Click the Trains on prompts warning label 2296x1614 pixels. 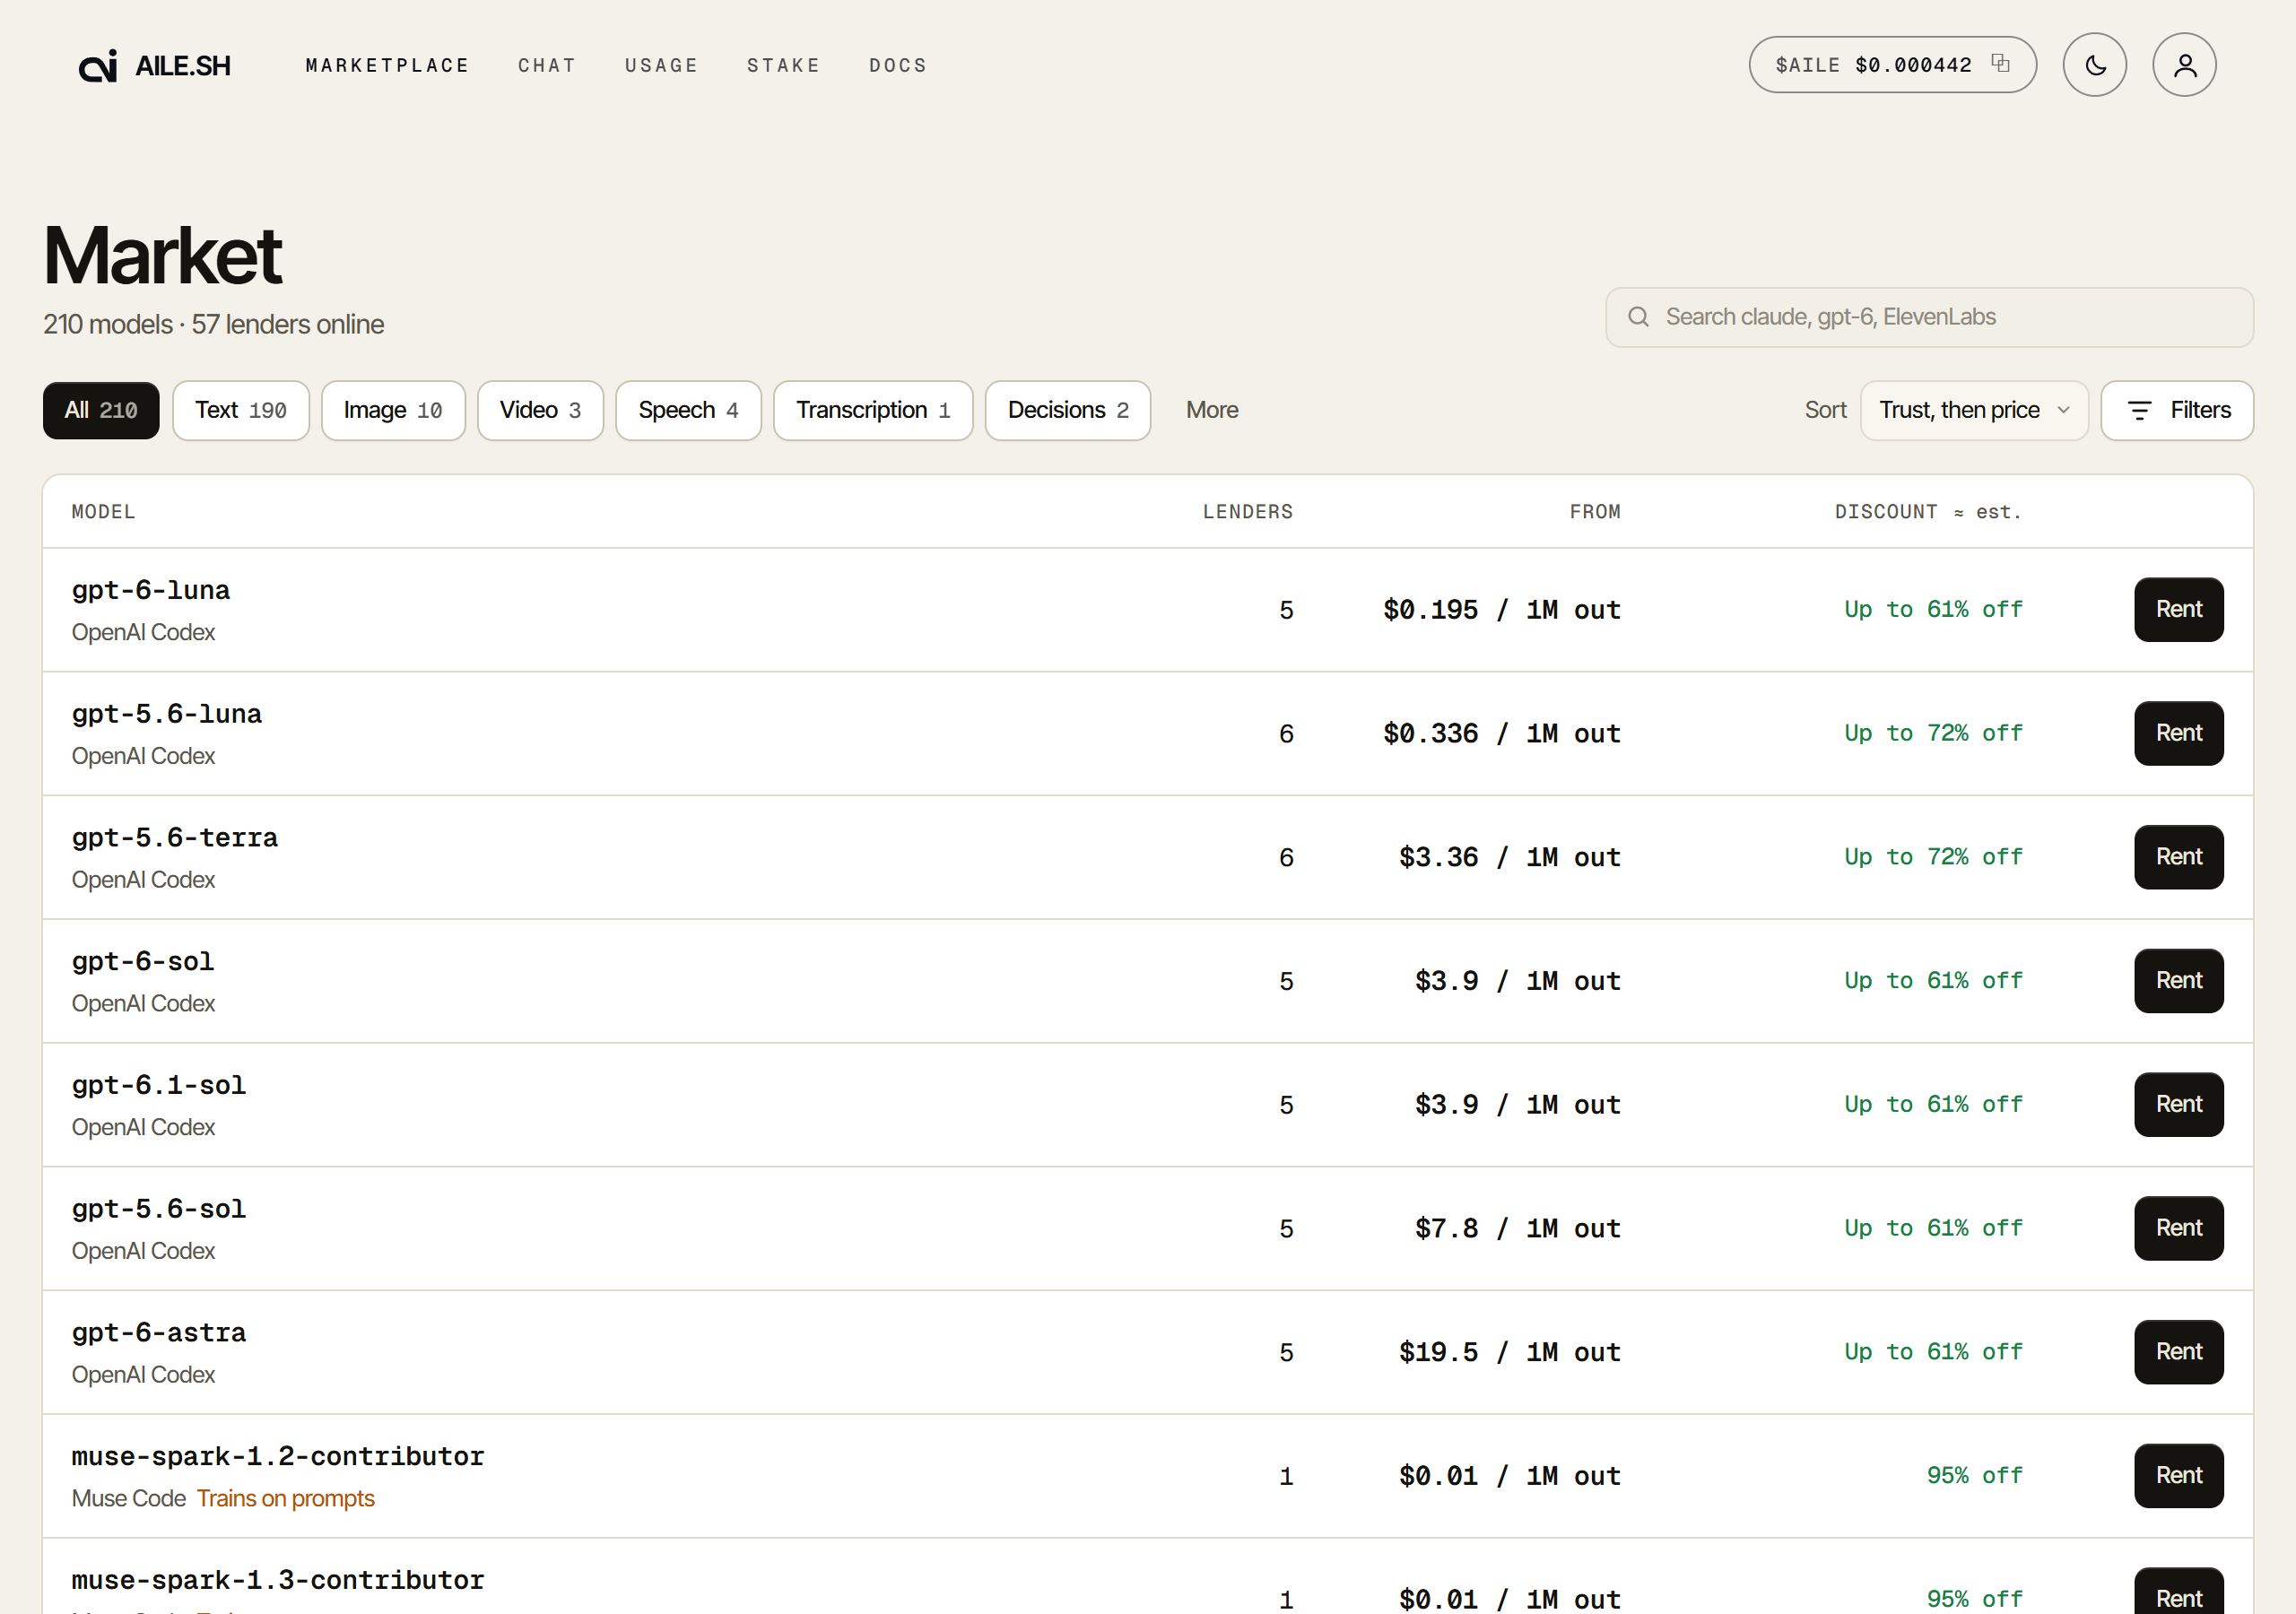[286, 1498]
